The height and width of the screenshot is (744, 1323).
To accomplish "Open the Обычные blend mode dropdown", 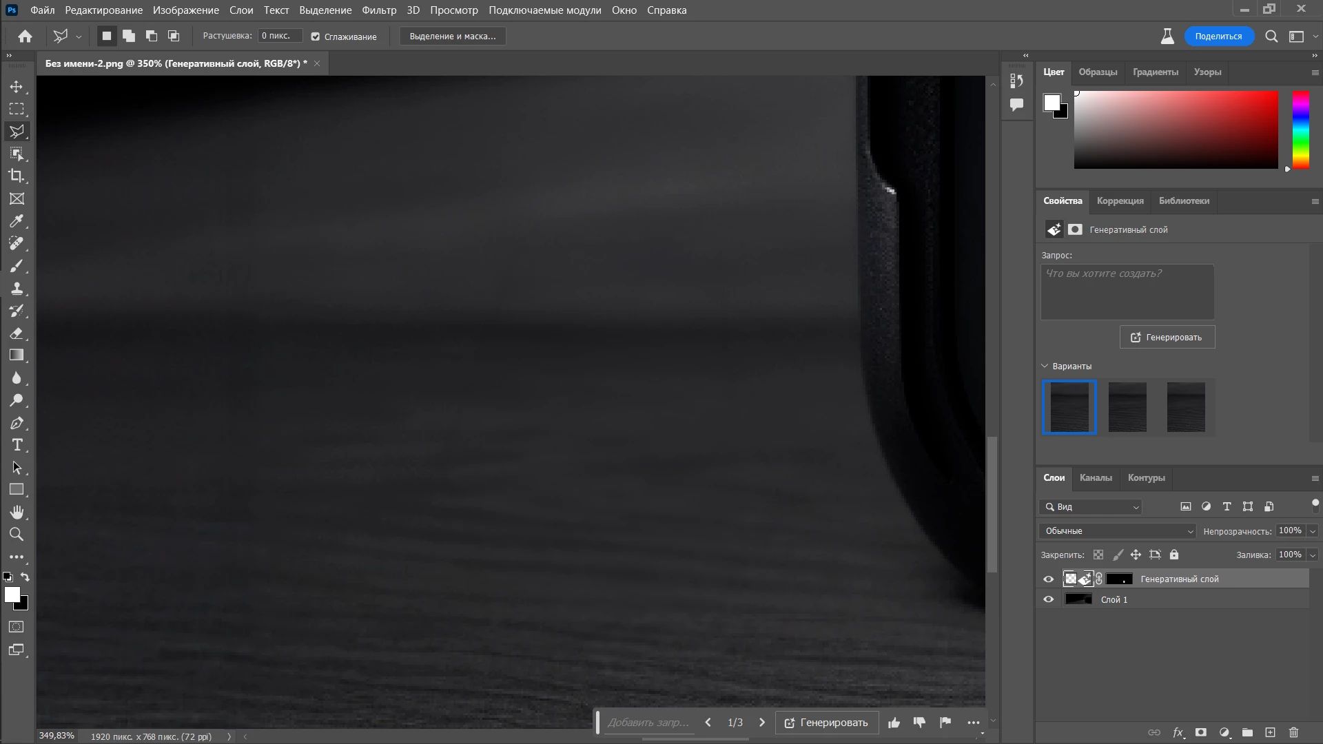I will tap(1117, 531).
